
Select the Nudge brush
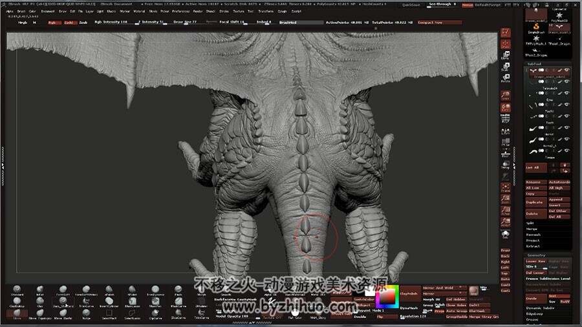coord(86,314)
